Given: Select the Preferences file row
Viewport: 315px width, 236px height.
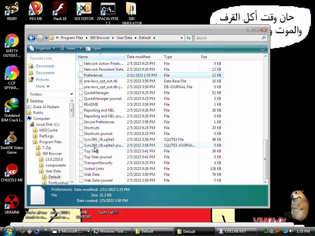Looking at the screenshot, I should pos(150,75).
